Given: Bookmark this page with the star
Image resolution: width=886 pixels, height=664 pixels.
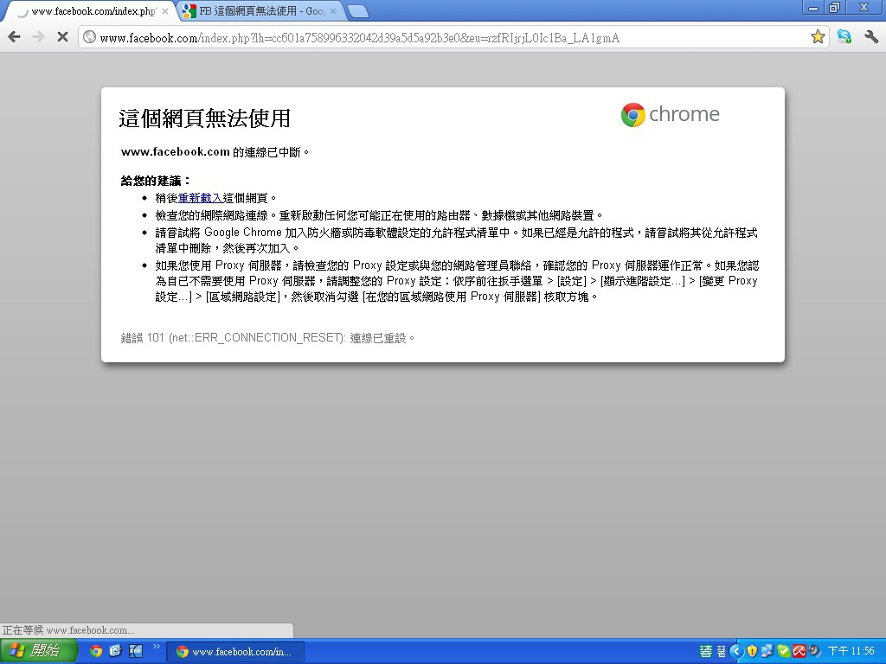Looking at the screenshot, I should (817, 37).
